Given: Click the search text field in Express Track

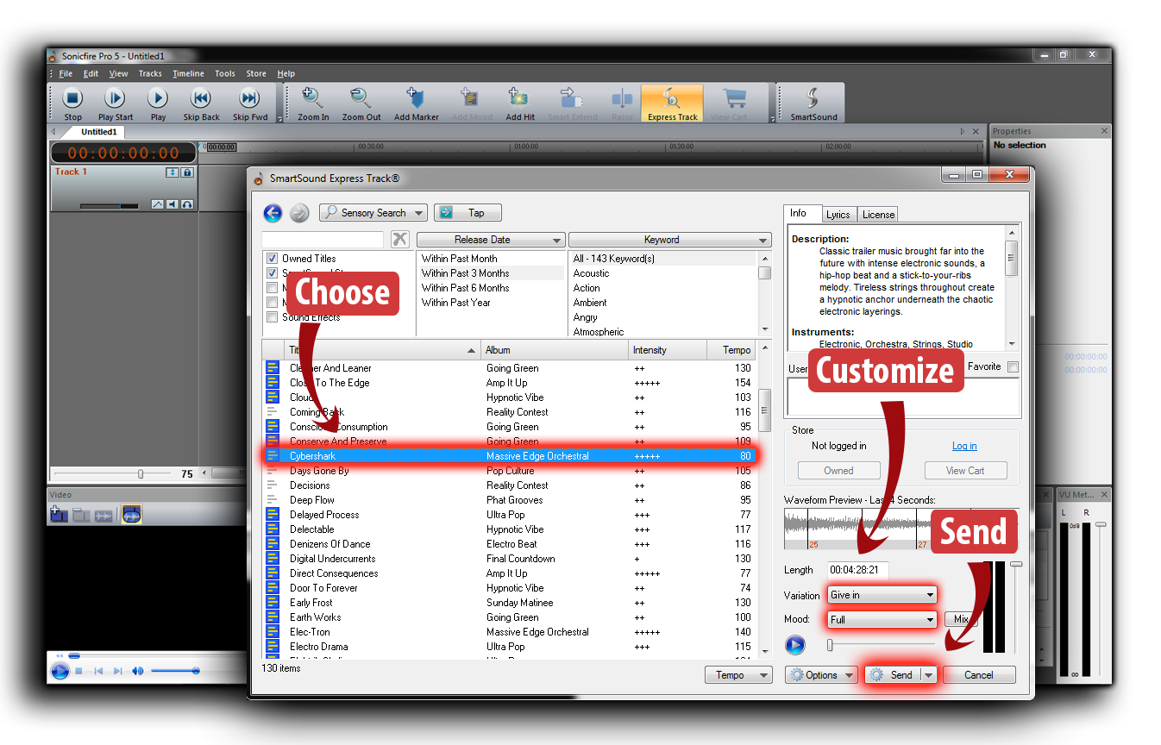Looking at the screenshot, I should (323, 239).
